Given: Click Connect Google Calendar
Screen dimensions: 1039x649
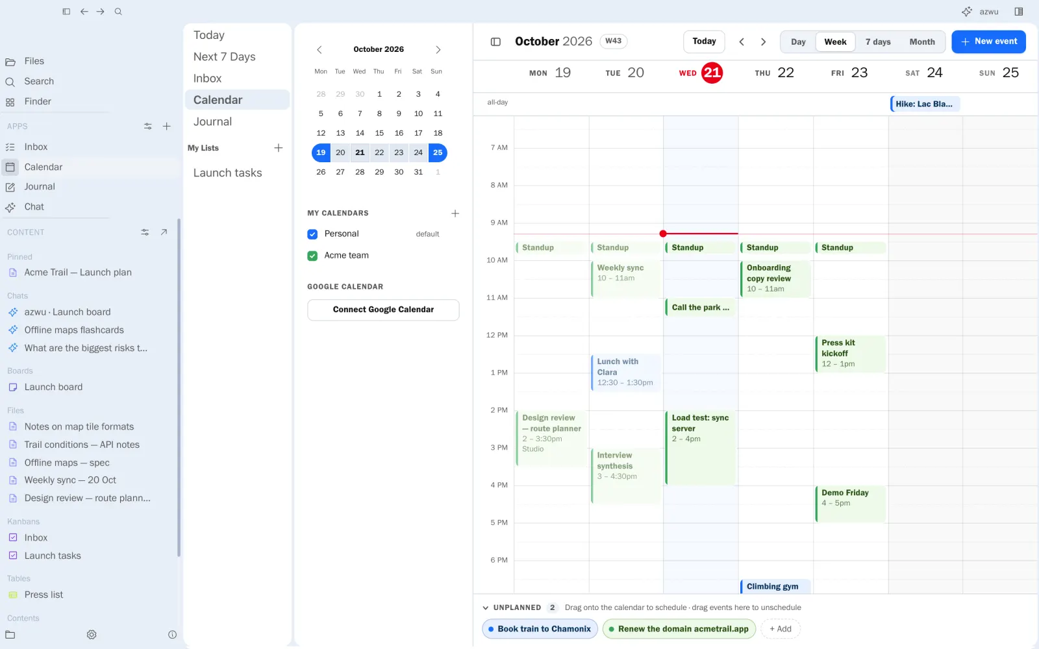Looking at the screenshot, I should coord(383,310).
